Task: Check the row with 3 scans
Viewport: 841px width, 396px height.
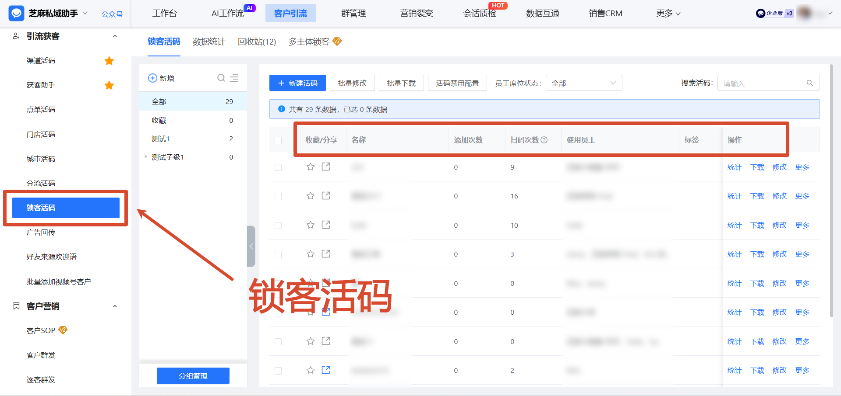Action: click(x=278, y=254)
